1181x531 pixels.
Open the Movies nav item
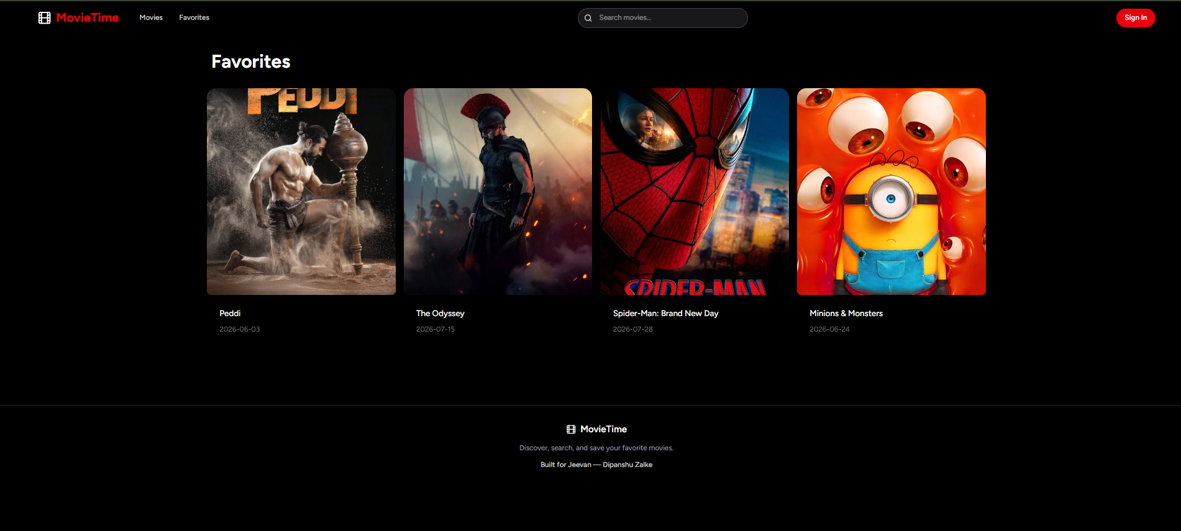[151, 17]
